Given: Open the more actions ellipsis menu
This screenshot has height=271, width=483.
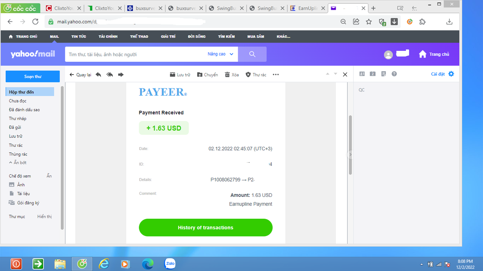Looking at the screenshot, I should pos(276,75).
